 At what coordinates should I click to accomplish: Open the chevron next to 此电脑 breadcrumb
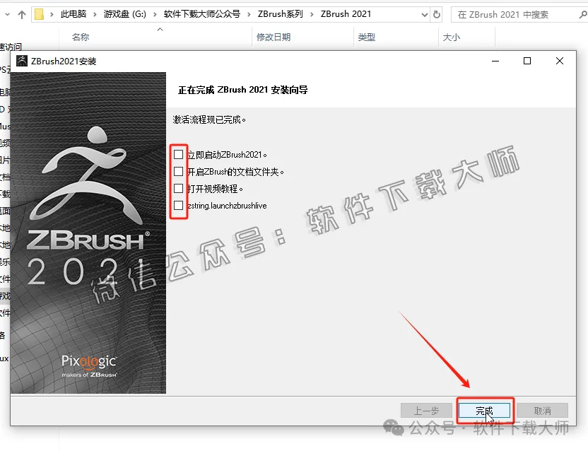pyautogui.click(x=93, y=13)
